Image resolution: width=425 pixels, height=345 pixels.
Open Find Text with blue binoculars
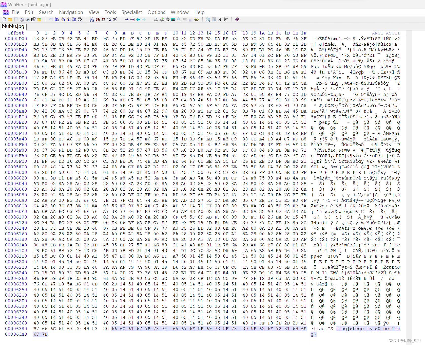click(x=92, y=20)
